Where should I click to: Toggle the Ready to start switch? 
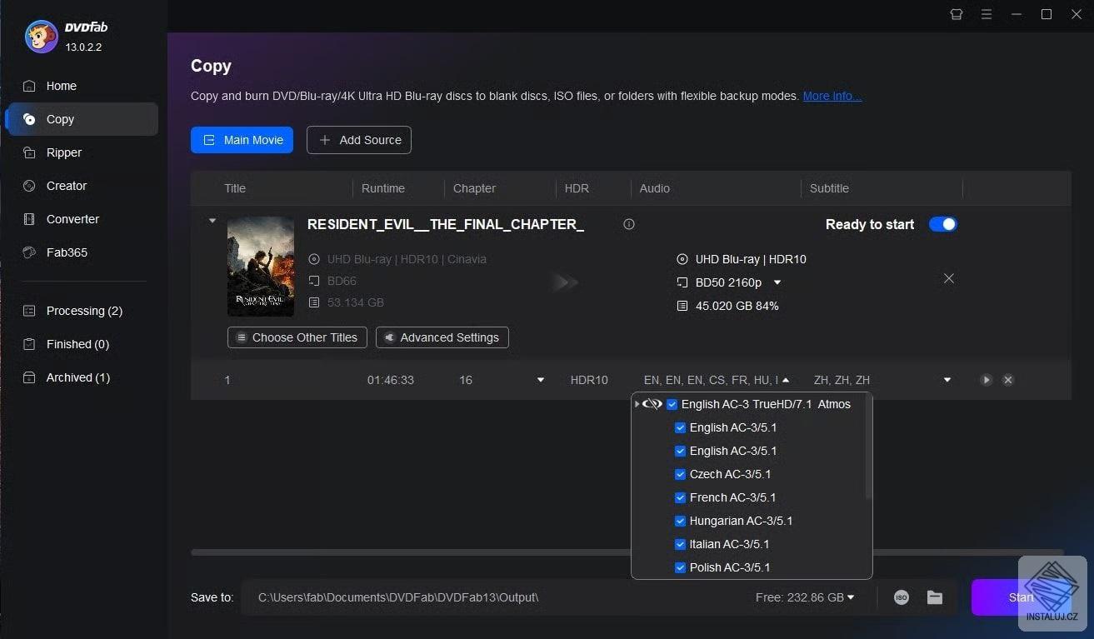pyautogui.click(x=942, y=224)
